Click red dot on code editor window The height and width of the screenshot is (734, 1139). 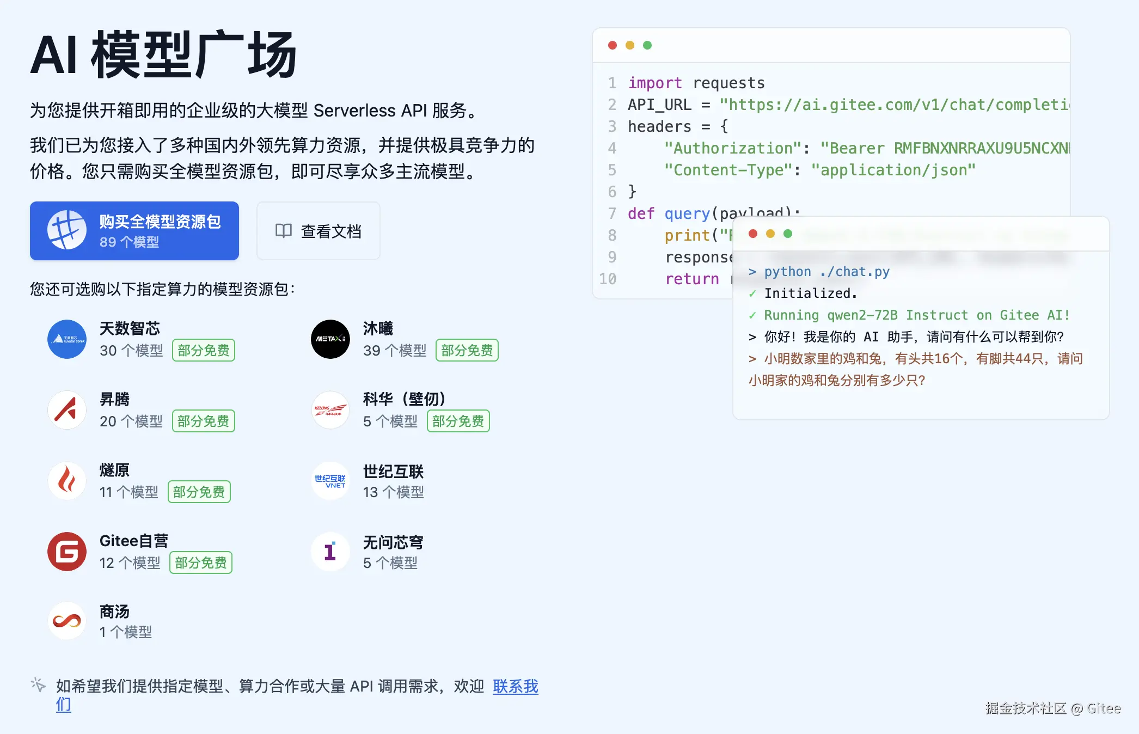click(x=613, y=45)
